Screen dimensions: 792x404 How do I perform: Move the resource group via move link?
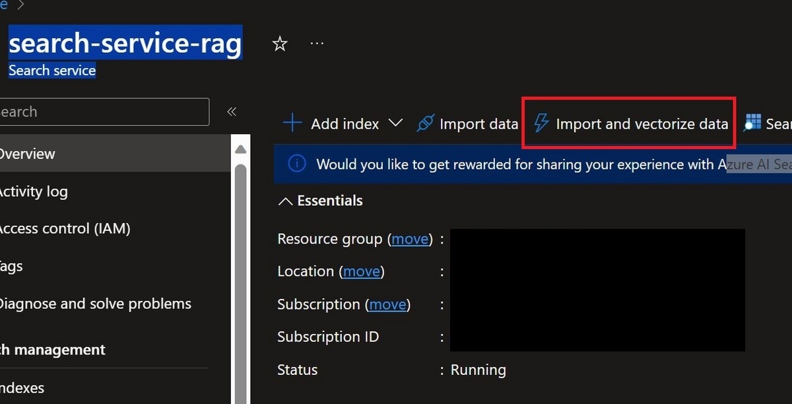tap(411, 239)
